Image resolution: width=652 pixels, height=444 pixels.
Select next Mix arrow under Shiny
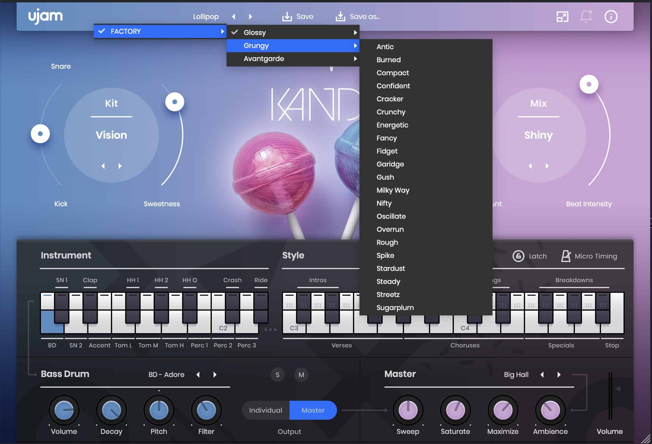(547, 166)
